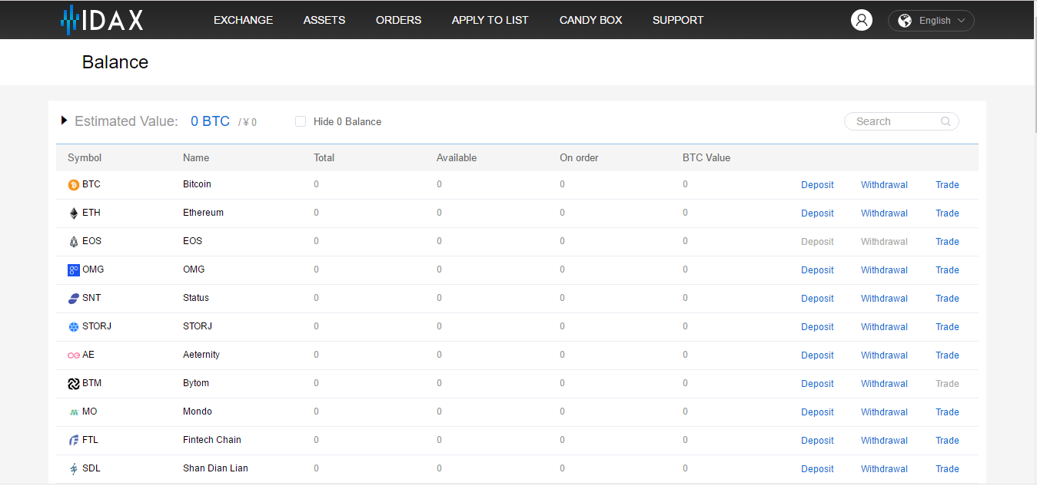The width and height of the screenshot is (1037, 486).
Task: Click Trade for EOS
Action: (947, 242)
